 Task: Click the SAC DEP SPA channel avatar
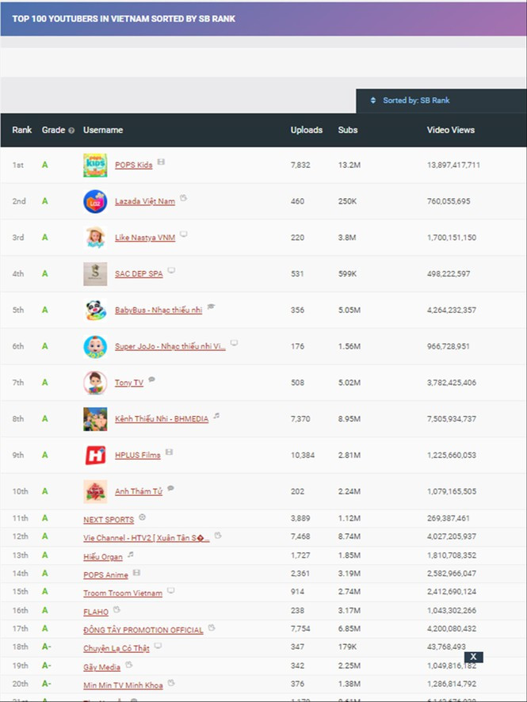[x=95, y=274]
